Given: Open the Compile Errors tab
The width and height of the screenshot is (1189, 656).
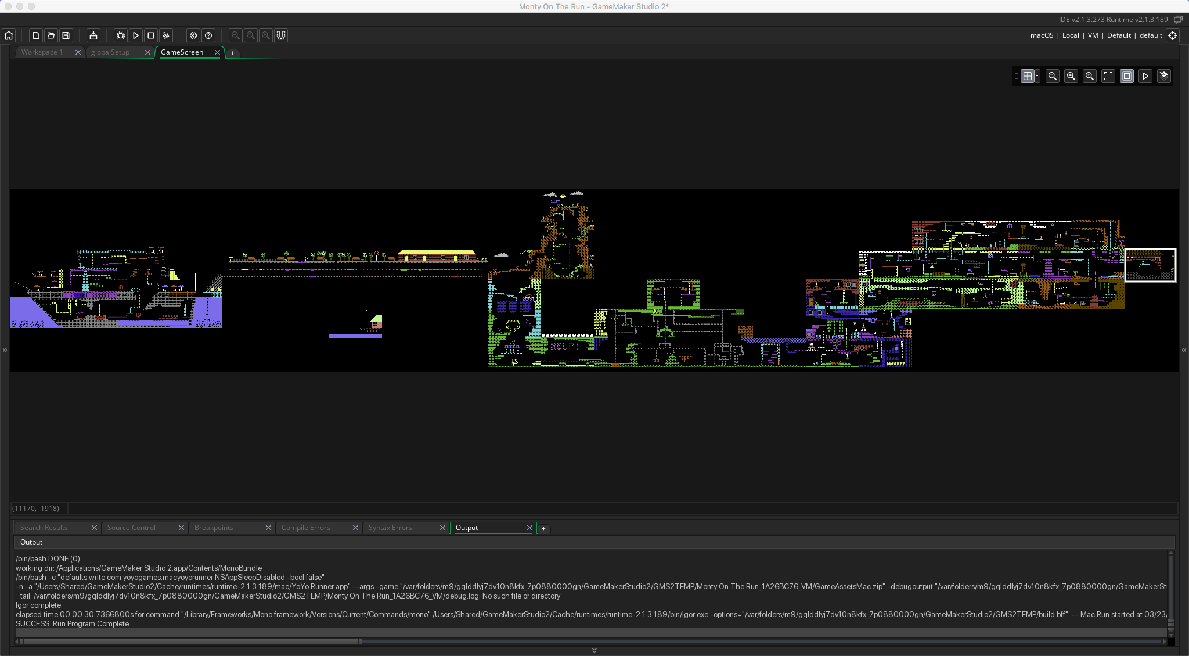Looking at the screenshot, I should click(x=306, y=528).
